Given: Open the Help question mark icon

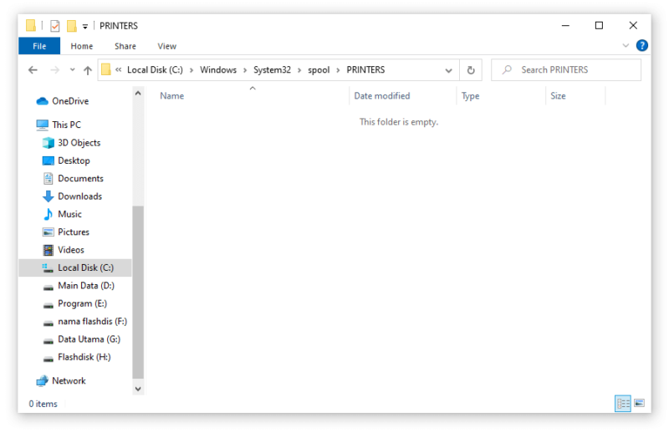Looking at the screenshot, I should point(641,46).
